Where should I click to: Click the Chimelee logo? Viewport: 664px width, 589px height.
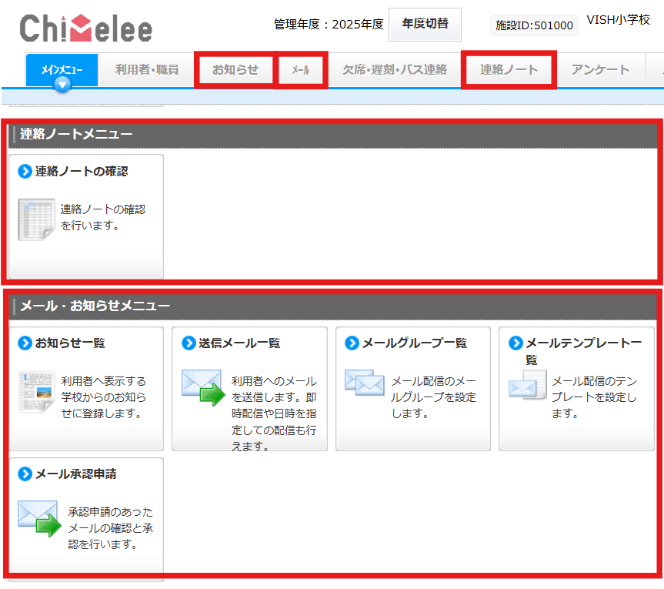tap(85, 28)
